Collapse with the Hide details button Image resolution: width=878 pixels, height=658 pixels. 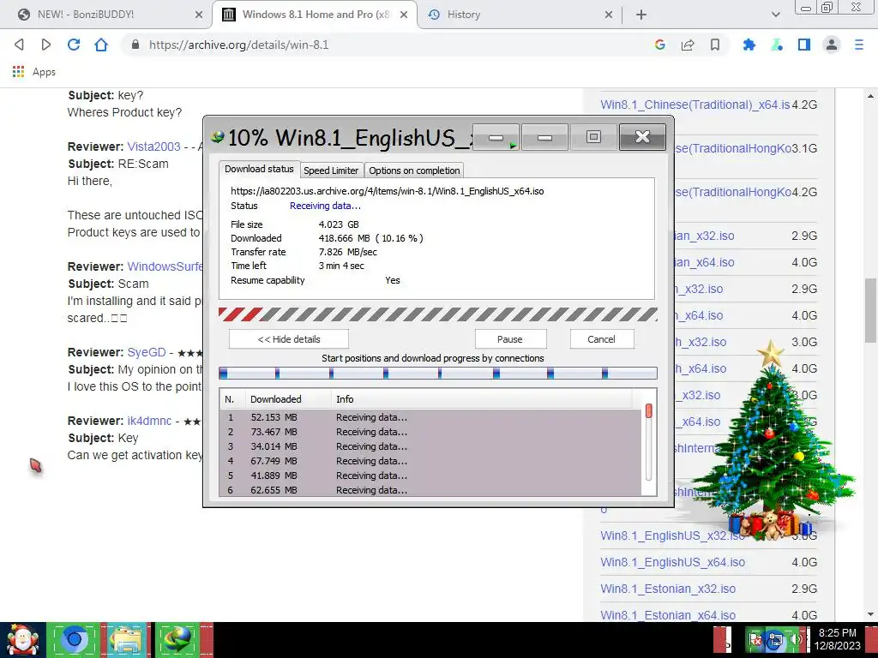pos(288,339)
